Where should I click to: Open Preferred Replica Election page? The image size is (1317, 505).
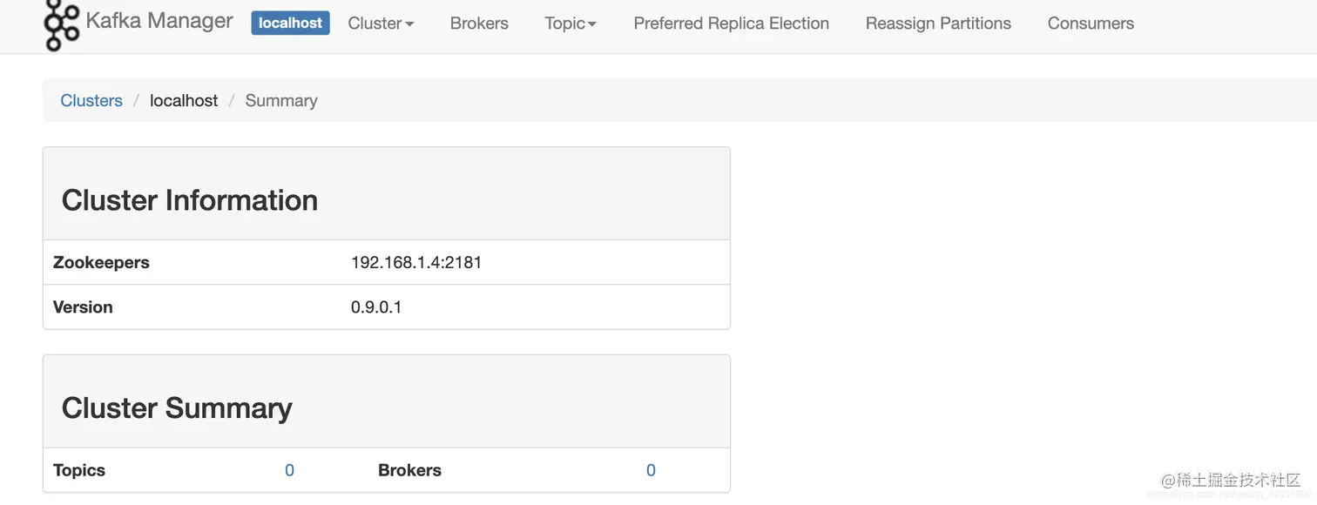click(731, 24)
